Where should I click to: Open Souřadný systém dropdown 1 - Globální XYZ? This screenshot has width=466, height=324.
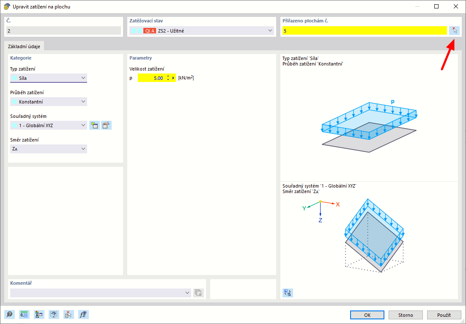coord(49,125)
